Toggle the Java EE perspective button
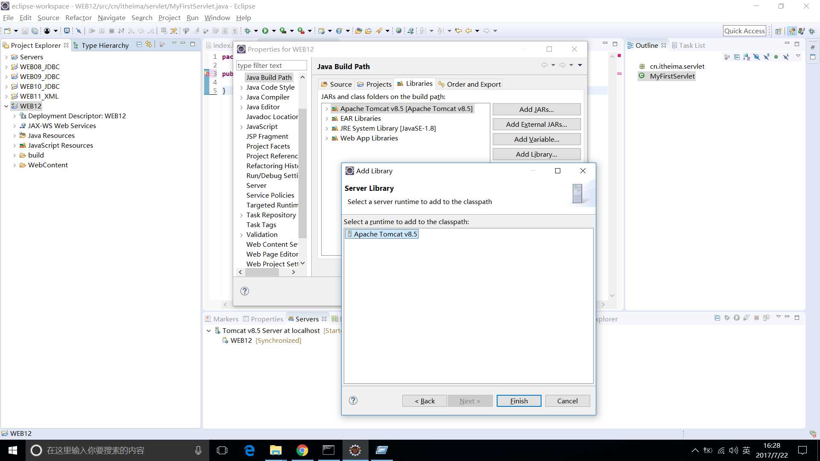The image size is (820, 461). 792,31
